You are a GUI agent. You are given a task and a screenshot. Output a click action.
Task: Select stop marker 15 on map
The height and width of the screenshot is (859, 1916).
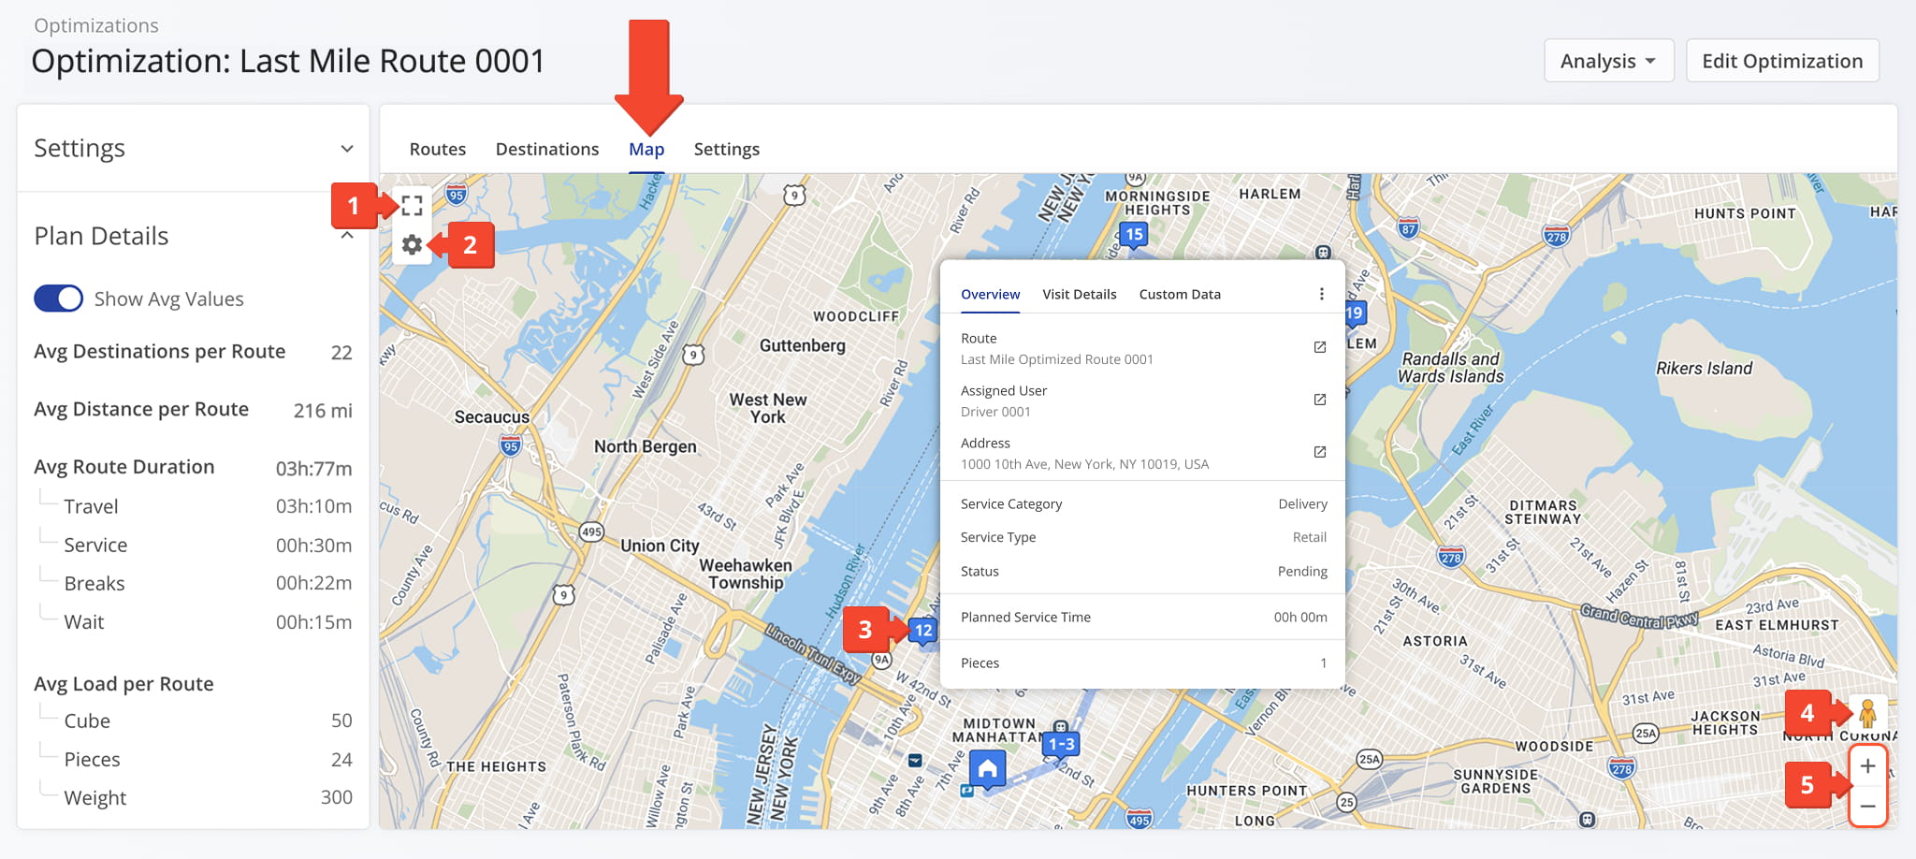click(x=1134, y=235)
